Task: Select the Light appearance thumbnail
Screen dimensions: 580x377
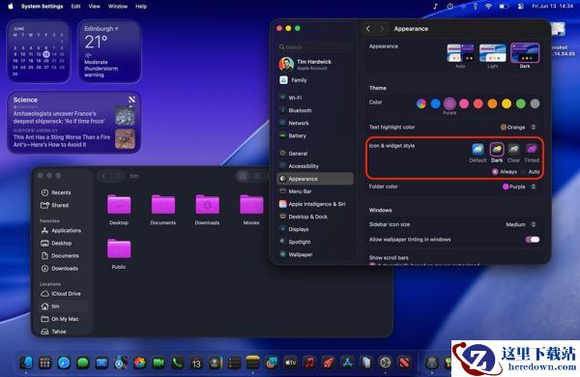Action: click(492, 53)
